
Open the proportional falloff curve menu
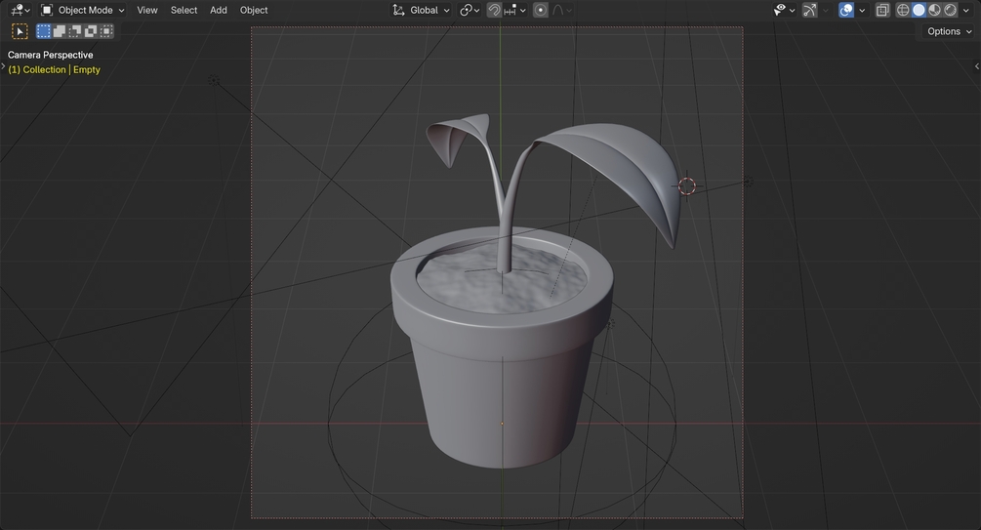(562, 10)
